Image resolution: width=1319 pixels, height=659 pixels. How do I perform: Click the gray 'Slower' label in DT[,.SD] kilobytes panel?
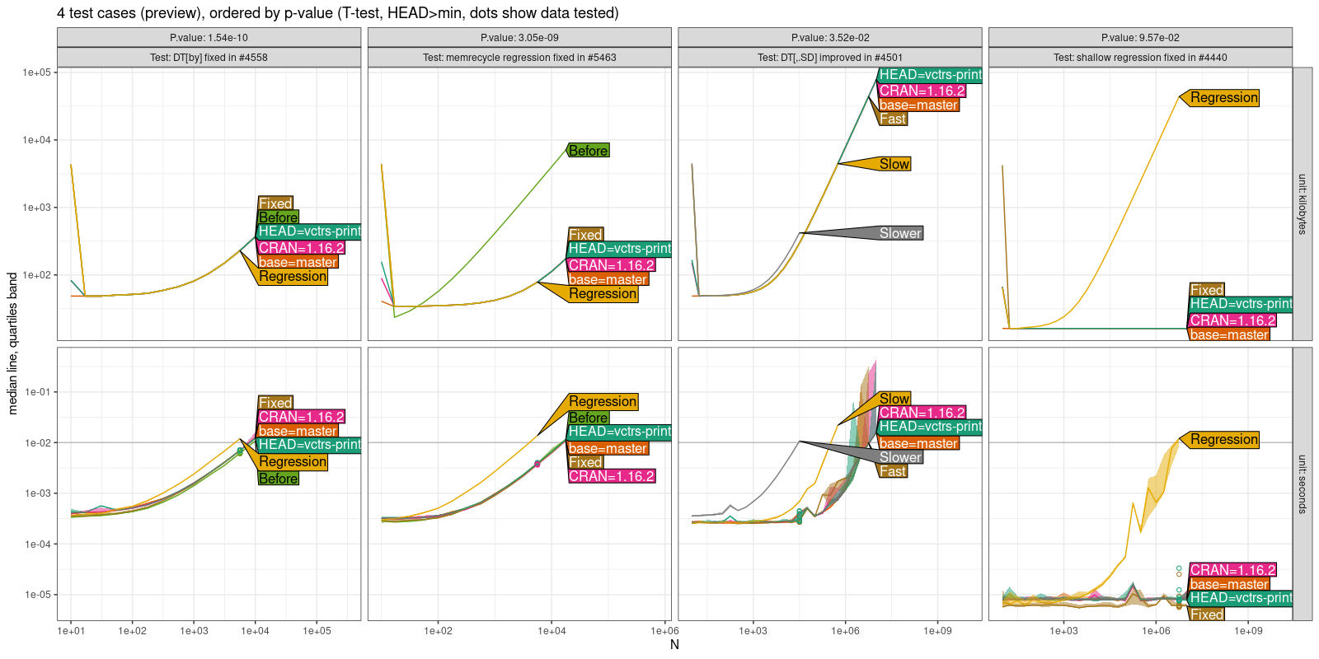(x=900, y=233)
